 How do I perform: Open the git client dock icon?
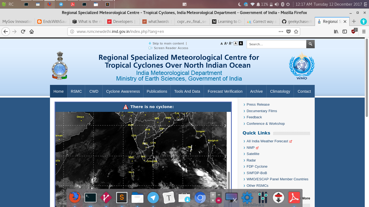click(x=106, y=198)
